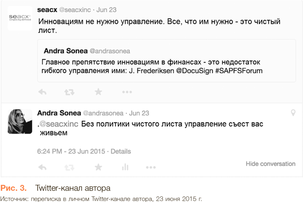
Task: Retweet Andra Sonea's bottom tweet
Action: point(69,167)
